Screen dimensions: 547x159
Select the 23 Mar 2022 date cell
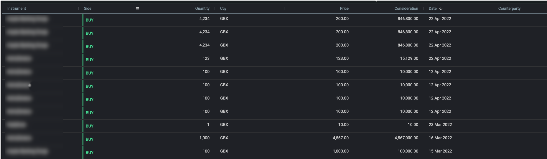coord(440,125)
